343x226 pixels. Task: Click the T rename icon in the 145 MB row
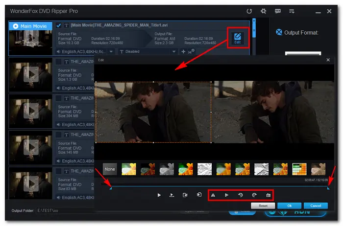66,135
